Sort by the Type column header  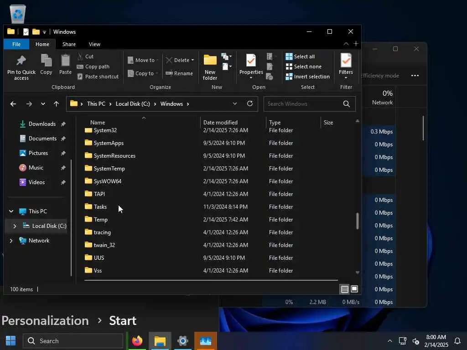pos(275,122)
